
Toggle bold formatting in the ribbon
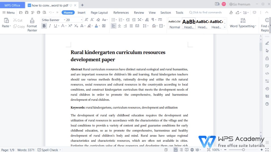point(44,26)
